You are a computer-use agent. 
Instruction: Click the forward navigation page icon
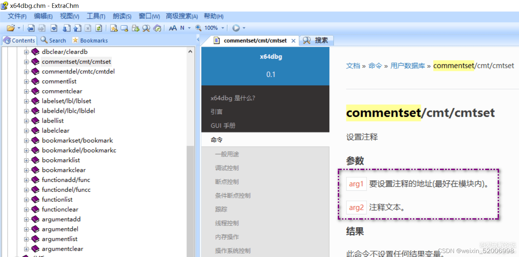click(42, 28)
